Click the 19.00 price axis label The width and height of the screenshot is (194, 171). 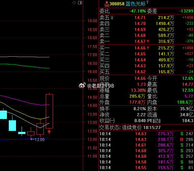(x=92, y=21)
